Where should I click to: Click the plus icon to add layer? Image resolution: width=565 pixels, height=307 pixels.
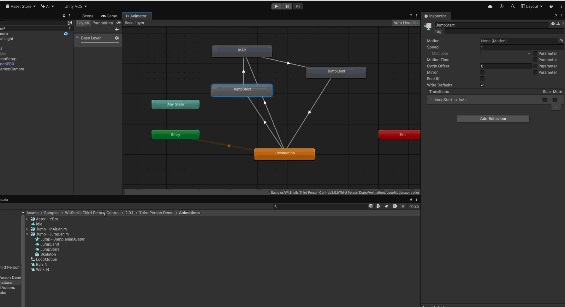[x=117, y=29]
